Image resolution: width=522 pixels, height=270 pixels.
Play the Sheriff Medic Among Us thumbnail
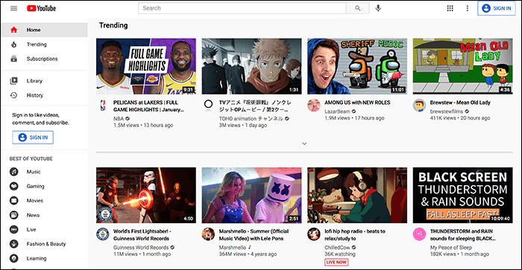pos(357,66)
